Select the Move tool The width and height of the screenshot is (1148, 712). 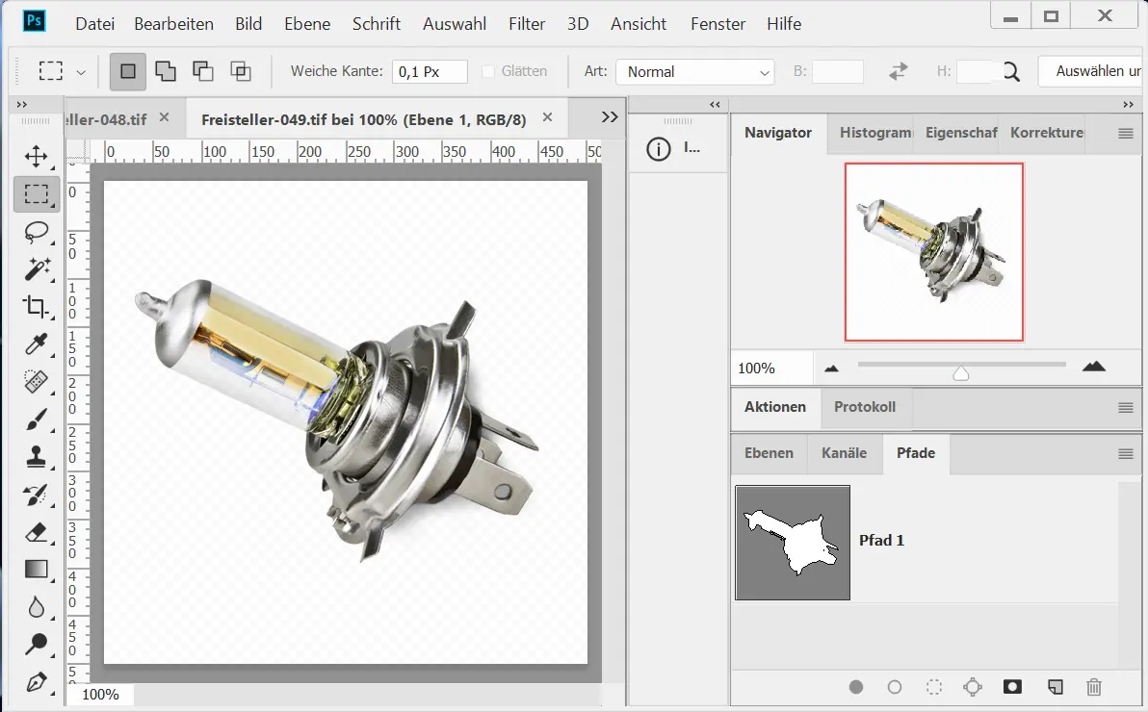click(37, 156)
